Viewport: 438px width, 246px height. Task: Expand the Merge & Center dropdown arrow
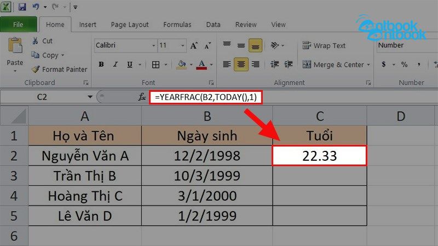[x=368, y=65]
